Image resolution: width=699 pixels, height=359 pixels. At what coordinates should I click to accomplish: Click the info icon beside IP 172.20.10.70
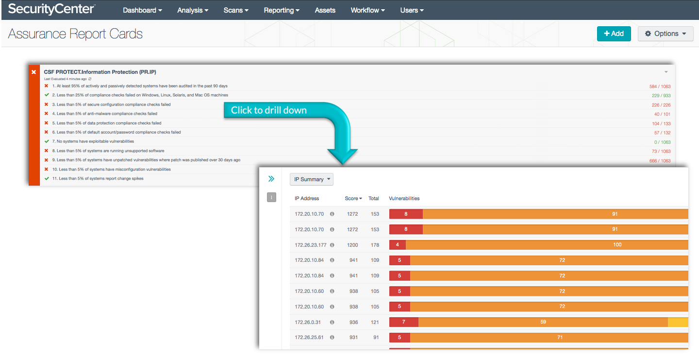pos(332,214)
